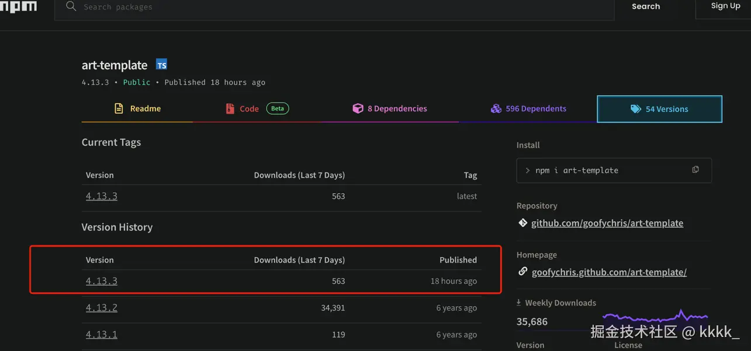Image resolution: width=751 pixels, height=351 pixels.
Task: Open version 4.13.2 in Version History
Action: (x=102, y=308)
